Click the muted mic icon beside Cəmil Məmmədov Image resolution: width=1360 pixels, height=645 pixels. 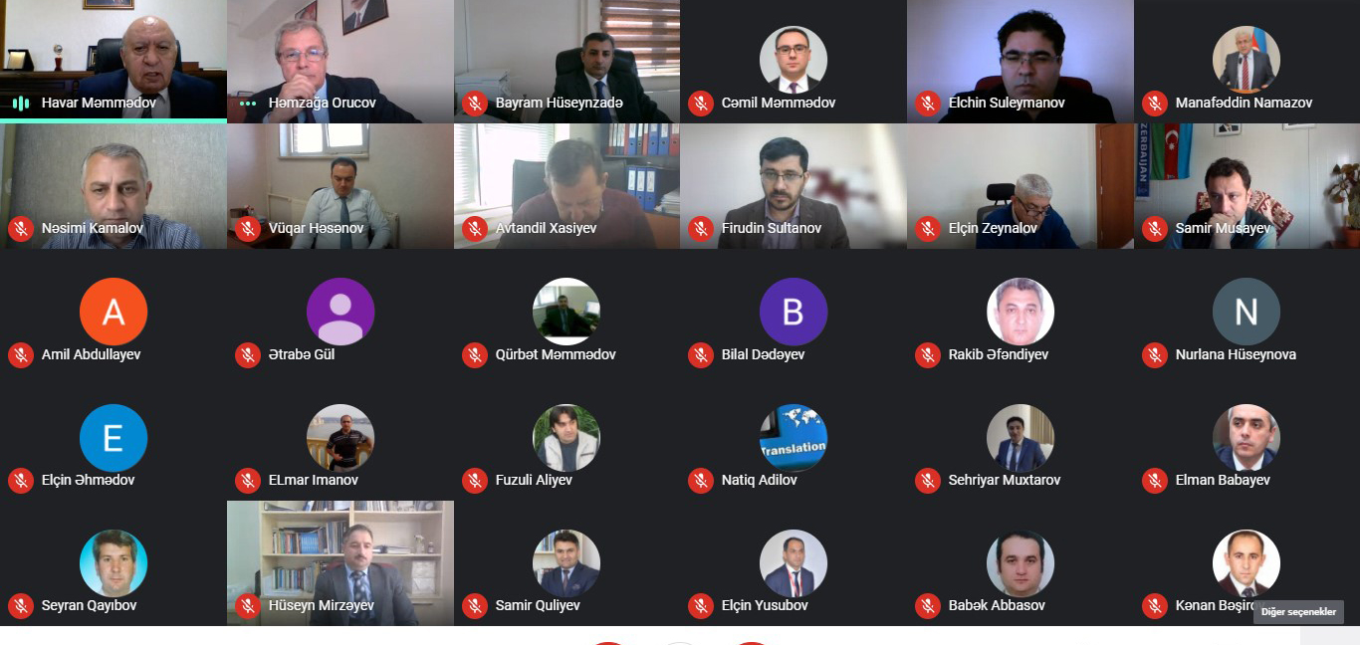(701, 103)
